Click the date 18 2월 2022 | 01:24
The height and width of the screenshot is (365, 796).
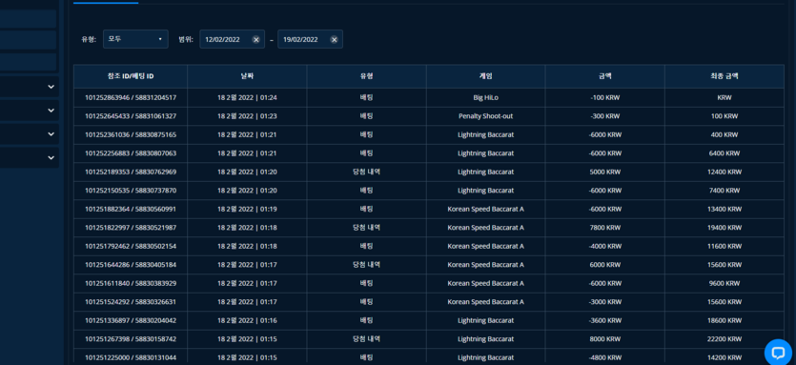click(x=247, y=97)
